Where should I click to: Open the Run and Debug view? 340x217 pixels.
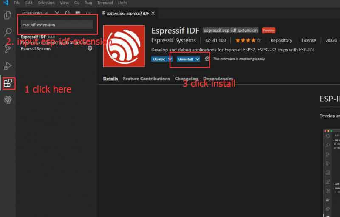point(8,66)
